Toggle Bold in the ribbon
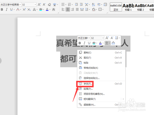Screen dimensions: 154x115 tap(2, 10)
